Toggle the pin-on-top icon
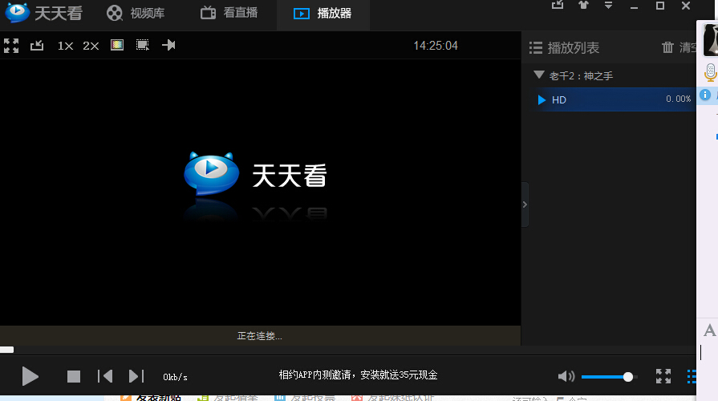 168,45
